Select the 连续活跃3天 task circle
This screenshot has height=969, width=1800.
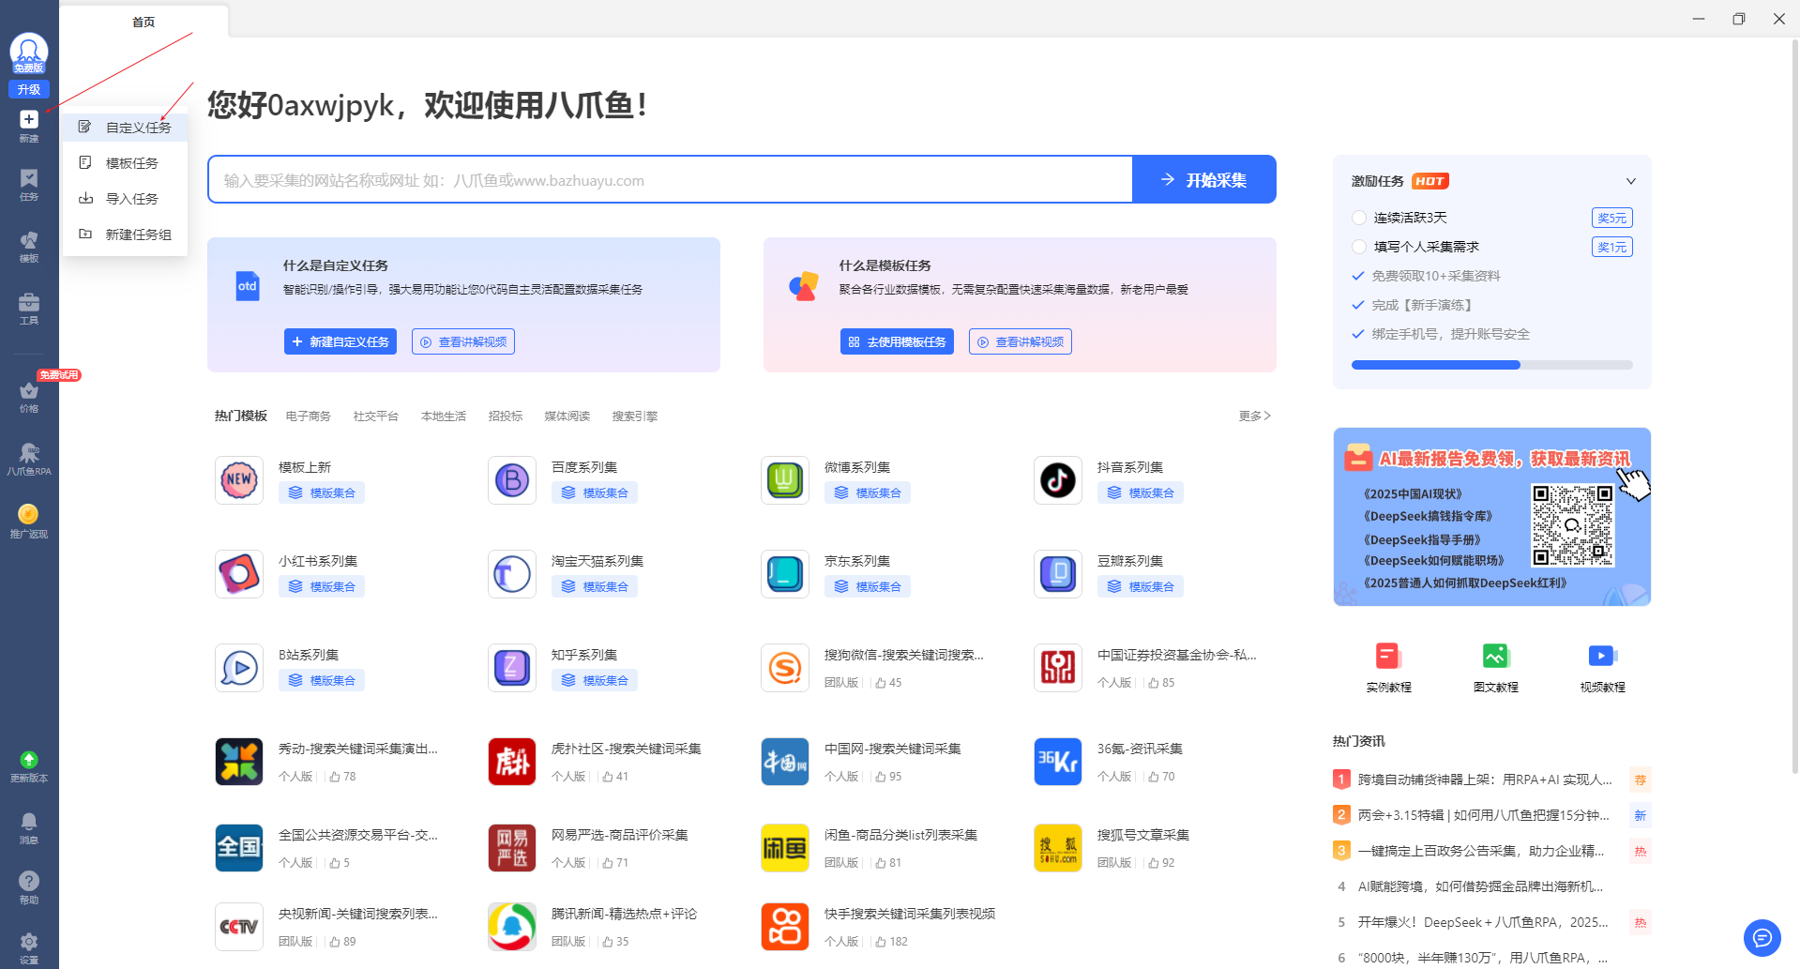[1359, 218]
